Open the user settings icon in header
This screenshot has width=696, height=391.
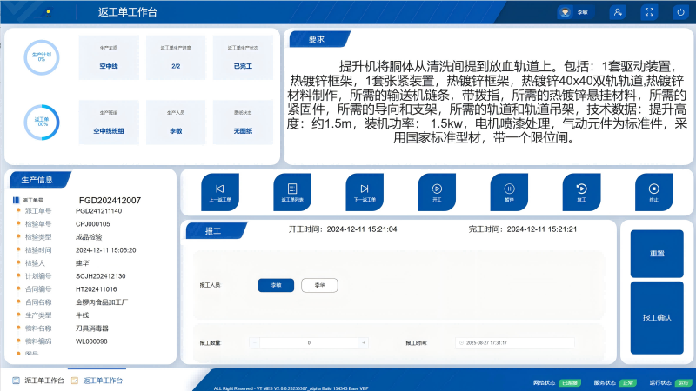click(x=617, y=12)
